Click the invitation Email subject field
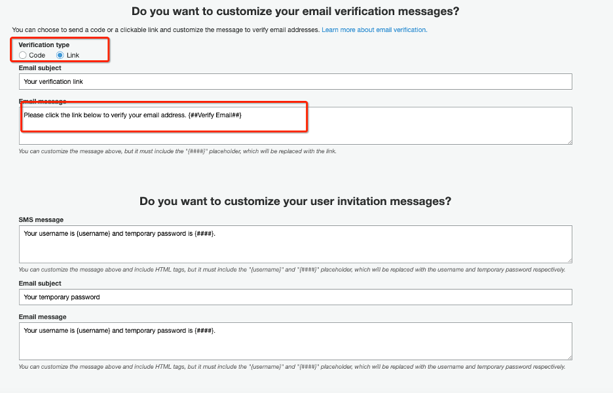613x393 pixels. [x=295, y=297]
